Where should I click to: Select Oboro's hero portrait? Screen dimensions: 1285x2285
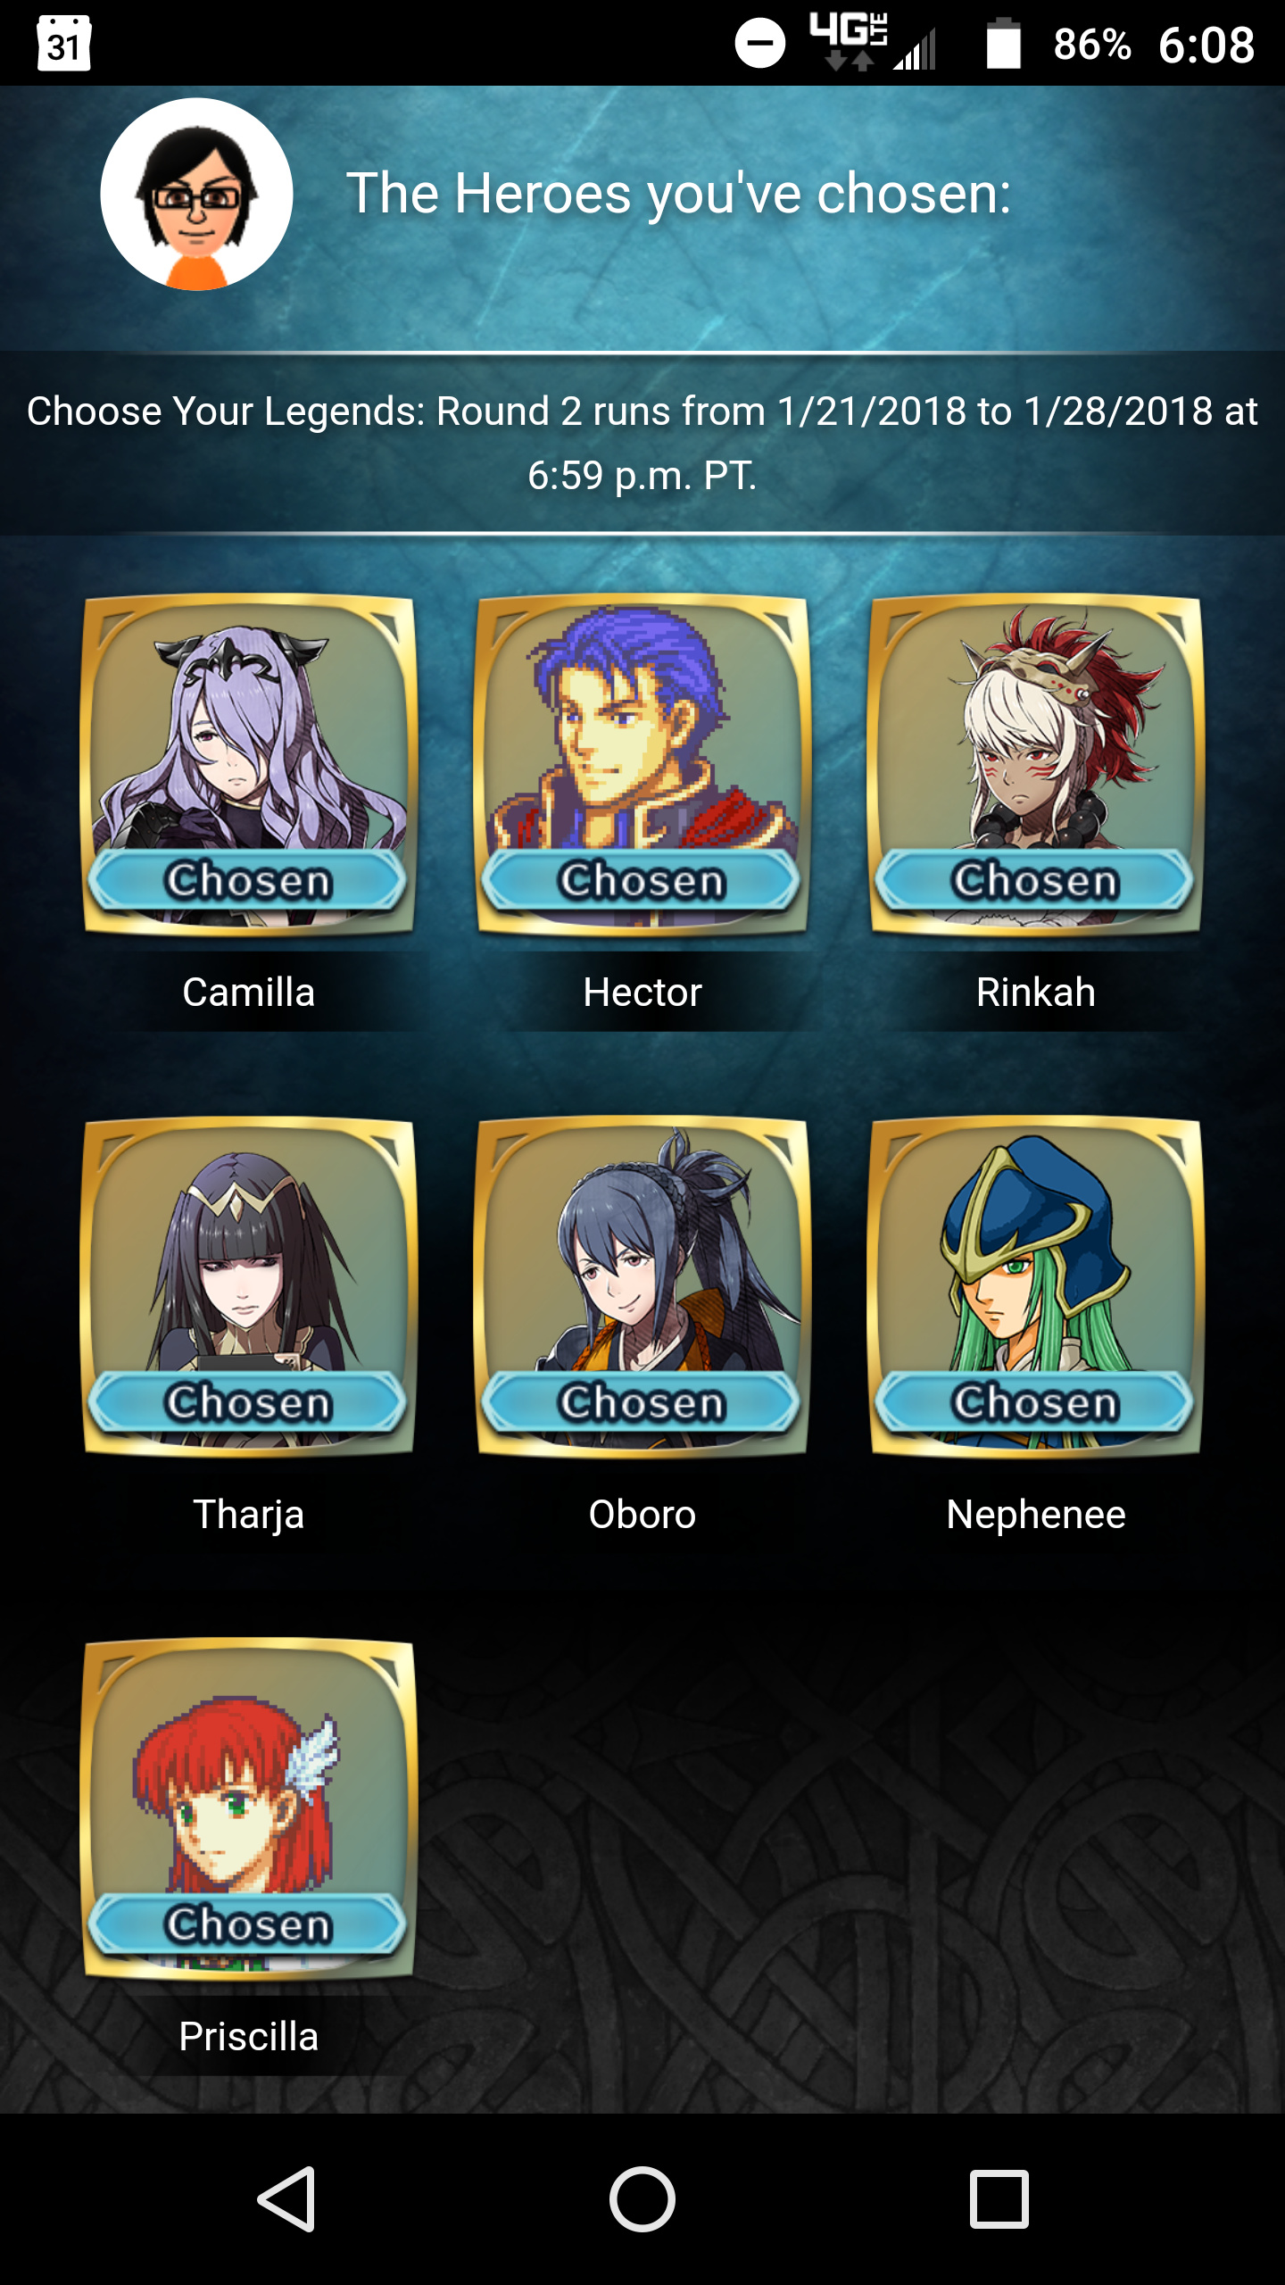tap(642, 1287)
